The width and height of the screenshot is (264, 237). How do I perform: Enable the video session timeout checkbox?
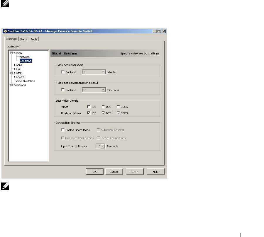click(x=63, y=72)
